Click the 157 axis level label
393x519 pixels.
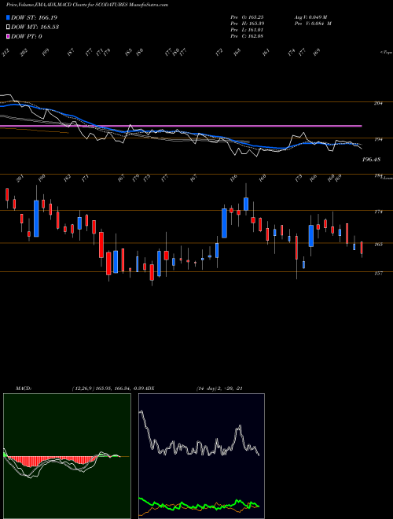click(378, 274)
